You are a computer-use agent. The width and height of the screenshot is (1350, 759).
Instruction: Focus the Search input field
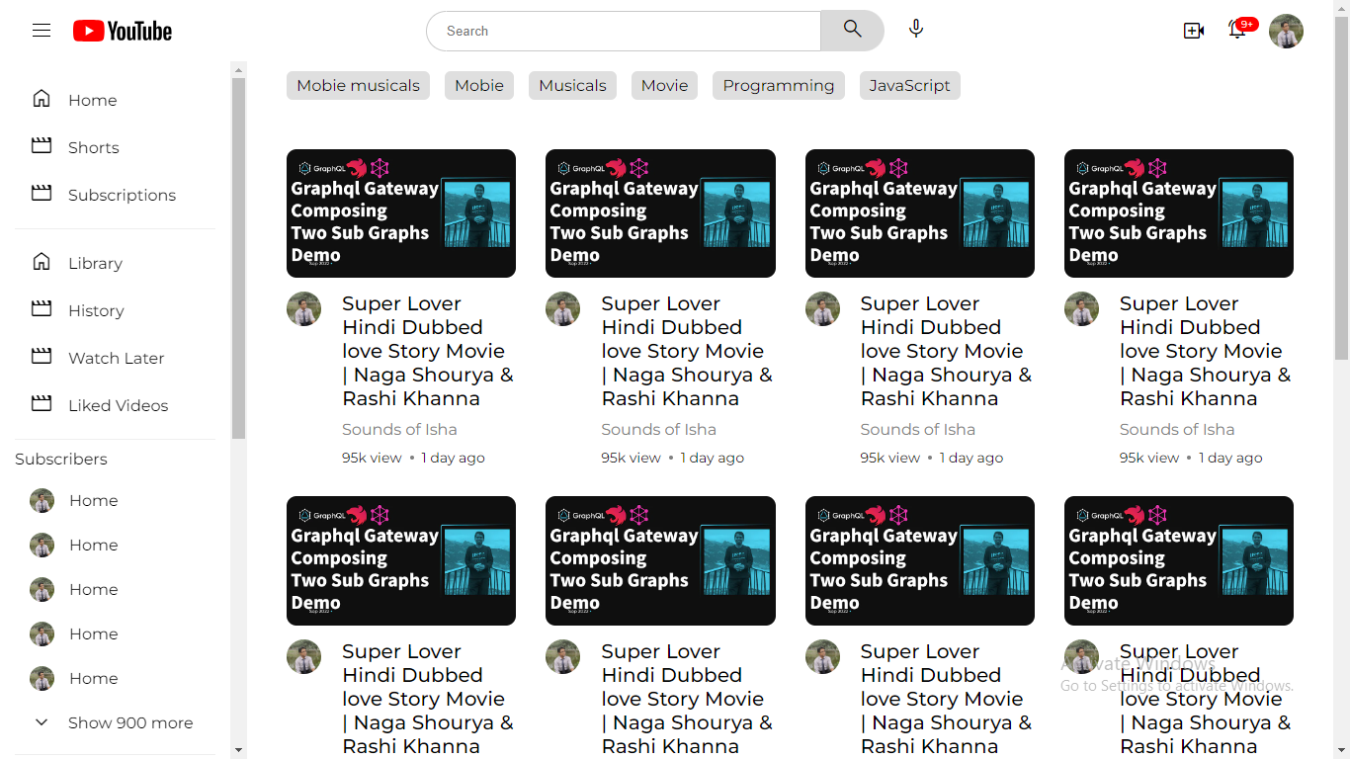pyautogui.click(x=624, y=31)
